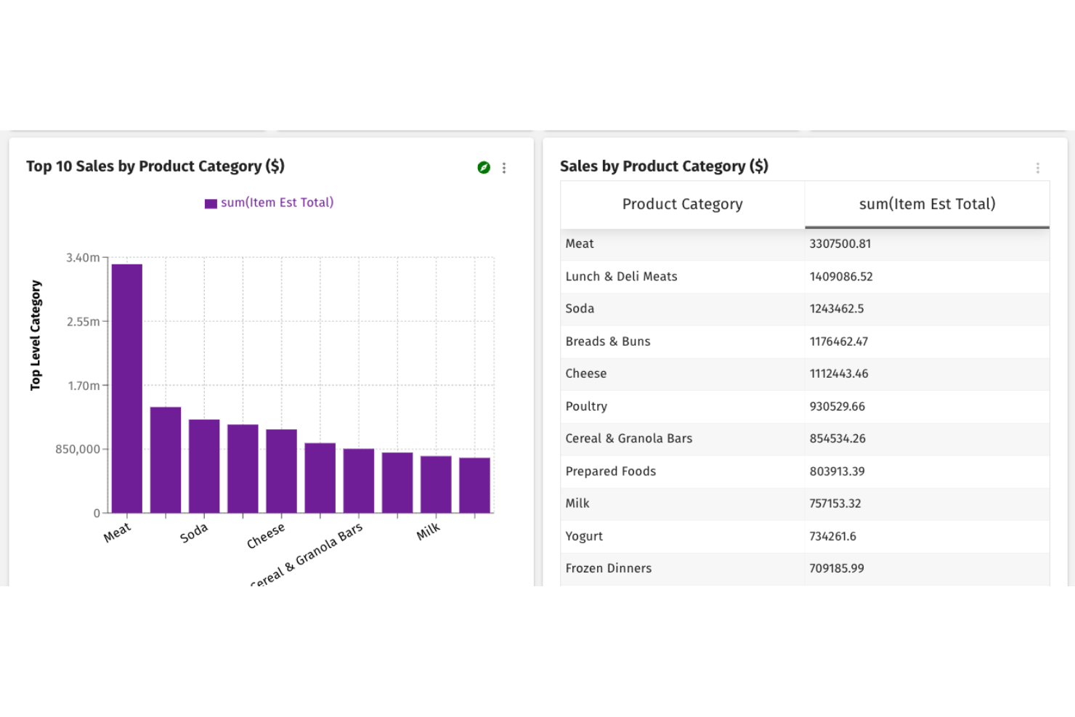Click the green leaf icon on Top 10 chart

point(484,168)
